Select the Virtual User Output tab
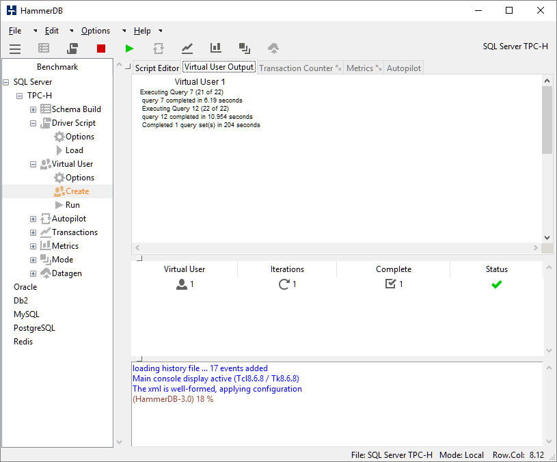The image size is (557, 462). click(219, 67)
